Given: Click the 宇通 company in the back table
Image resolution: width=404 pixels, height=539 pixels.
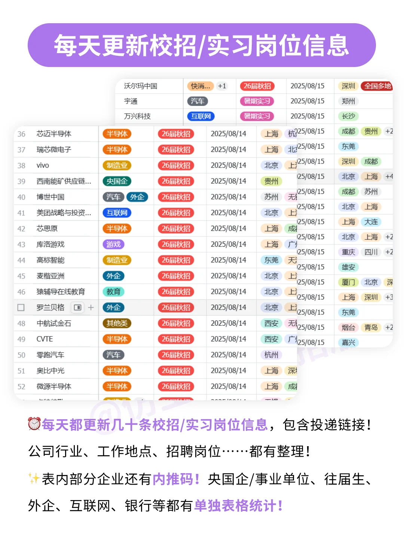Looking at the screenshot, I should click(x=131, y=101).
